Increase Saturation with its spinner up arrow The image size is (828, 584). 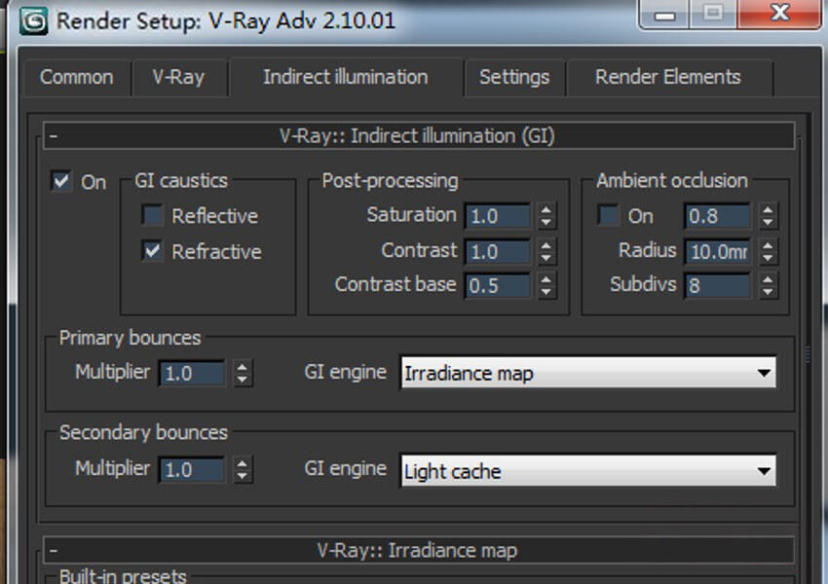click(x=546, y=210)
